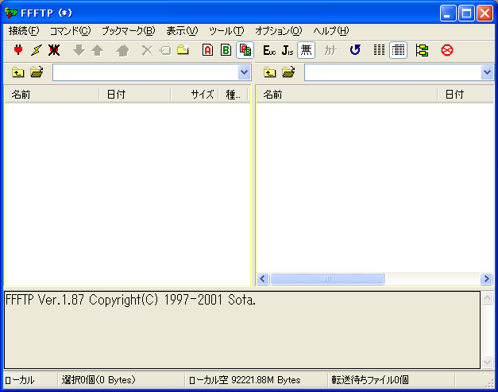Open local change folder icon

click(x=37, y=72)
